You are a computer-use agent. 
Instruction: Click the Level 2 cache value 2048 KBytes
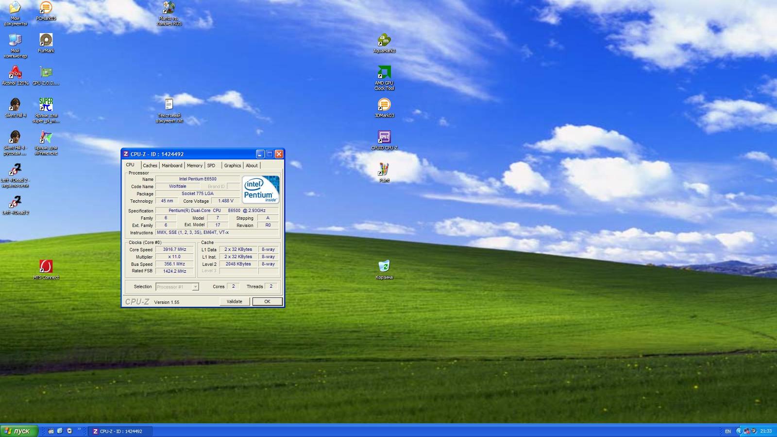click(x=238, y=264)
